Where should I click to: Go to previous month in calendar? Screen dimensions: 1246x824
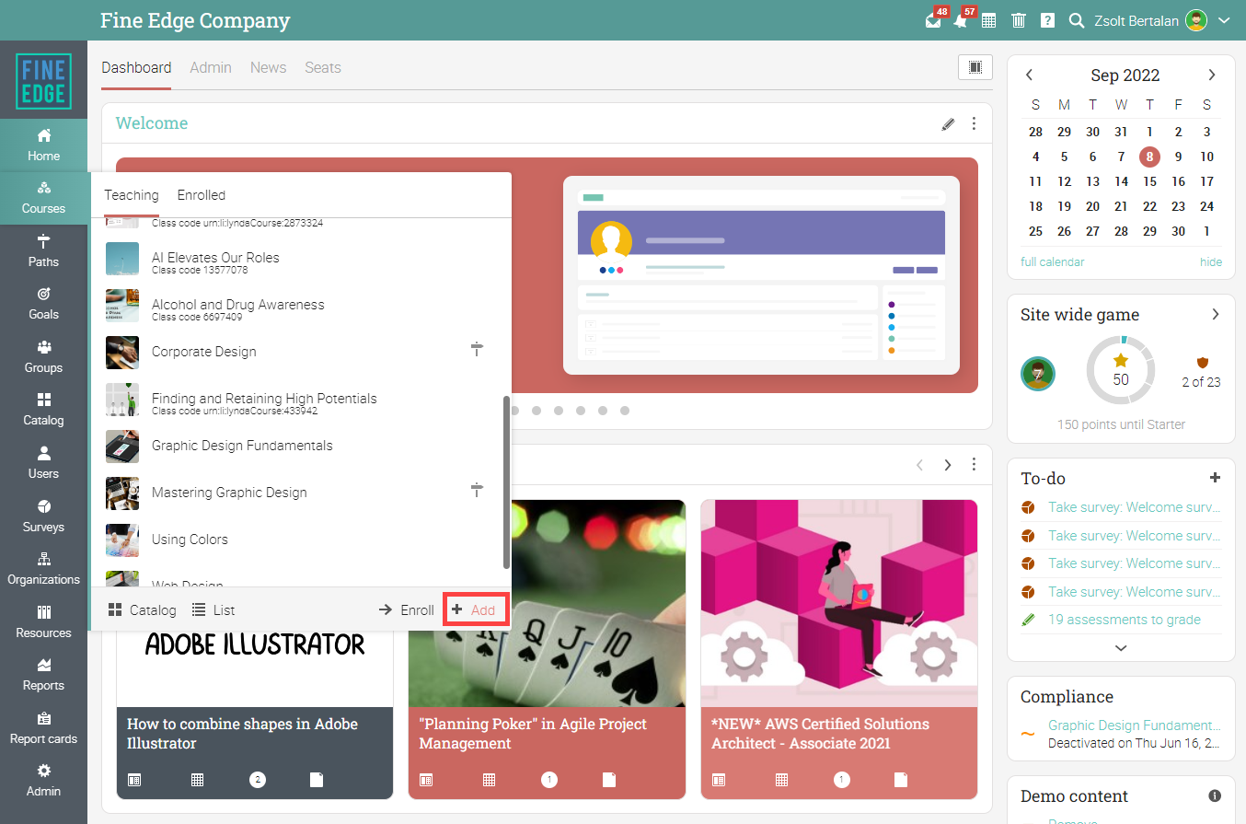pos(1029,75)
